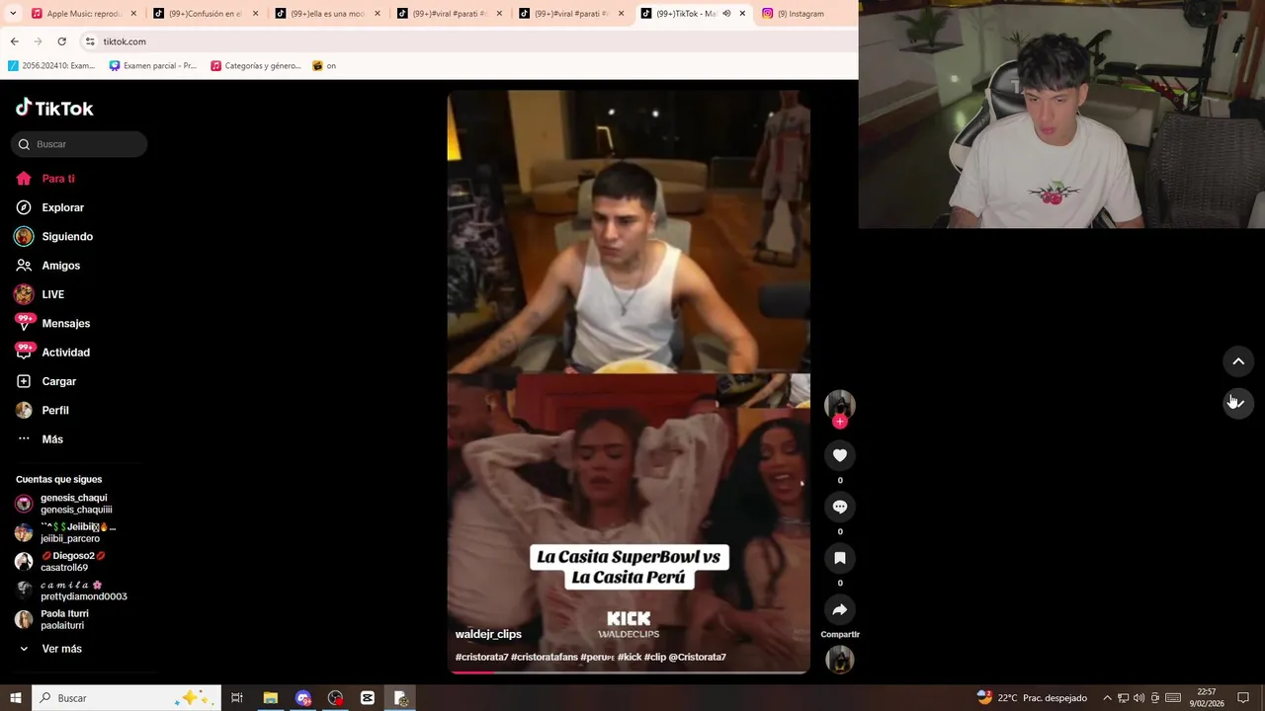Screen dimensions: 1265x711
Task: Open Amigos in the sidebar
Action: 47,266
